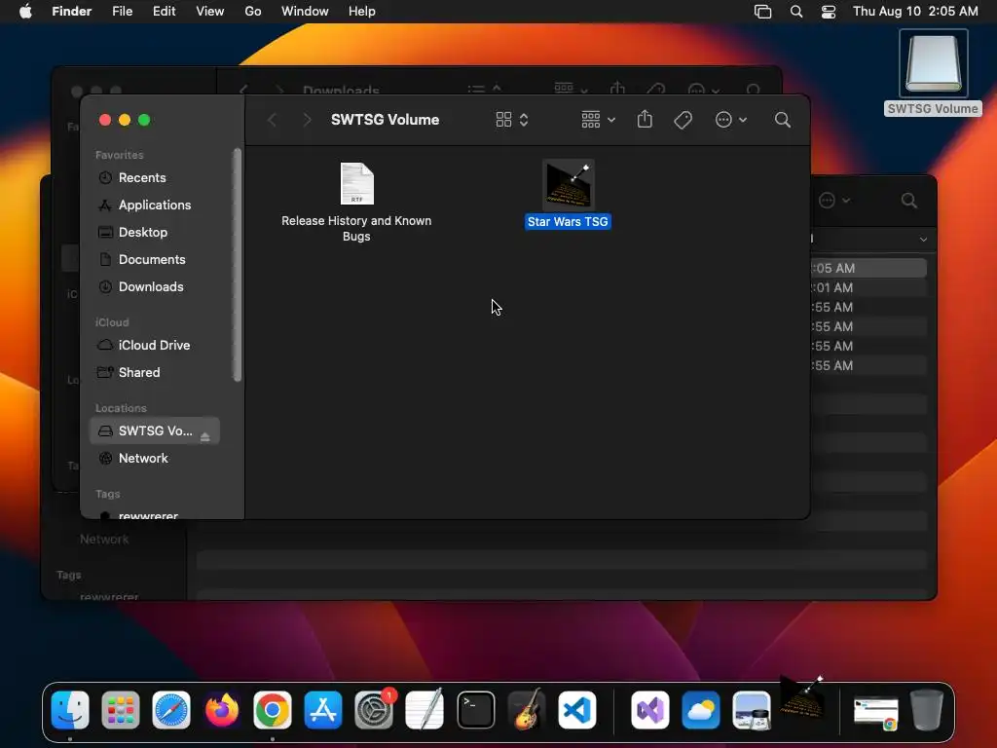Viewport: 997px width, 748px height.
Task: Open Stage Manager from the menu bar
Action: [762, 12]
